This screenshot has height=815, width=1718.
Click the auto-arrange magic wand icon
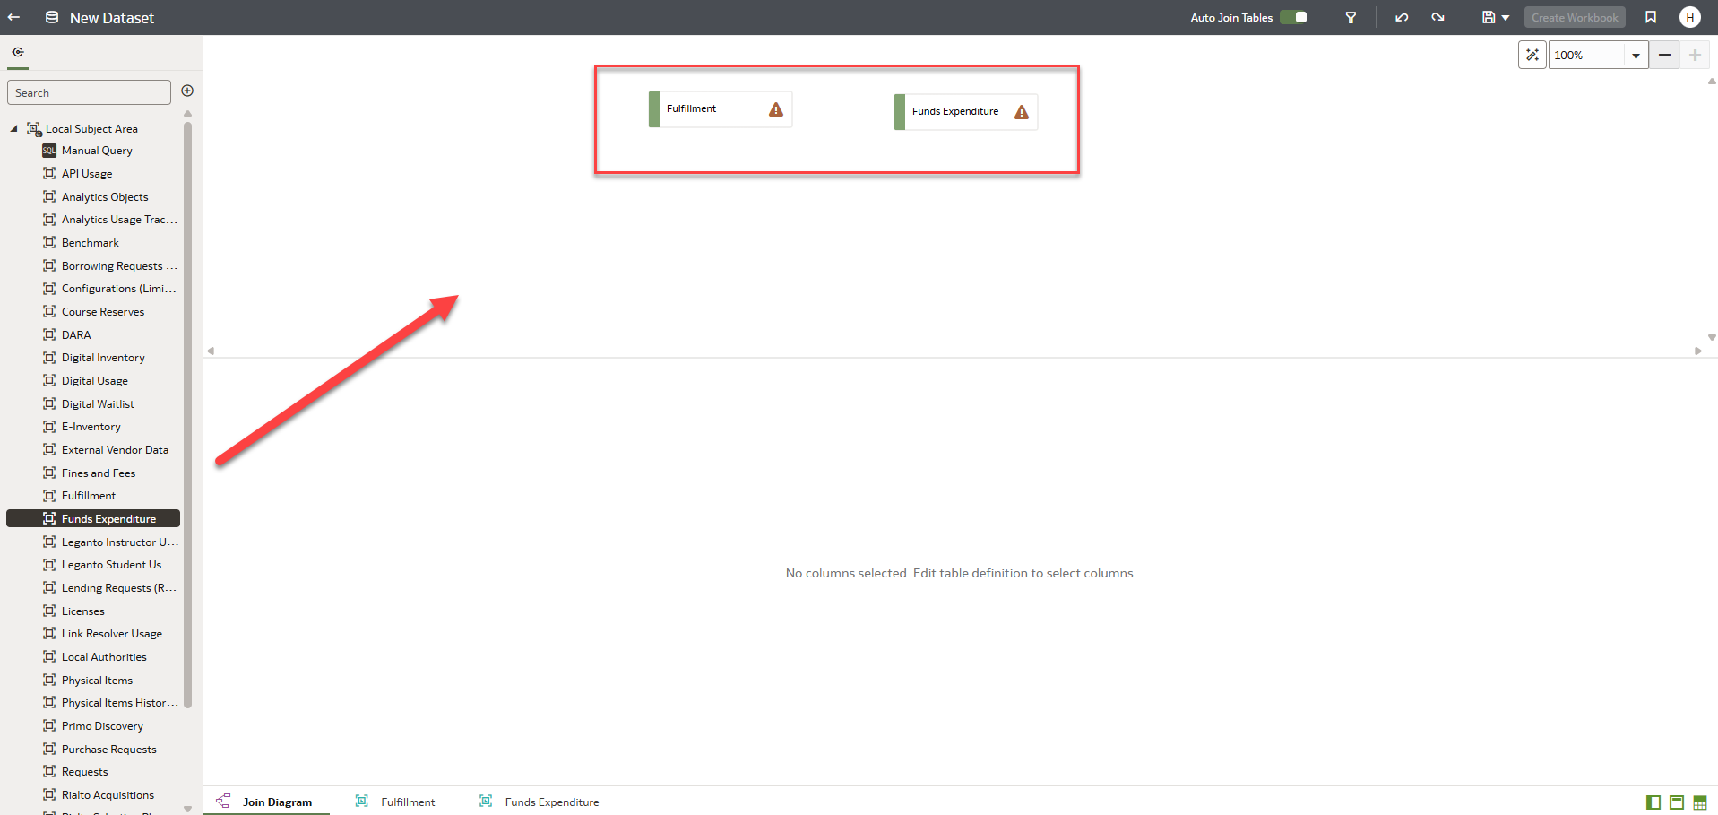tap(1532, 55)
